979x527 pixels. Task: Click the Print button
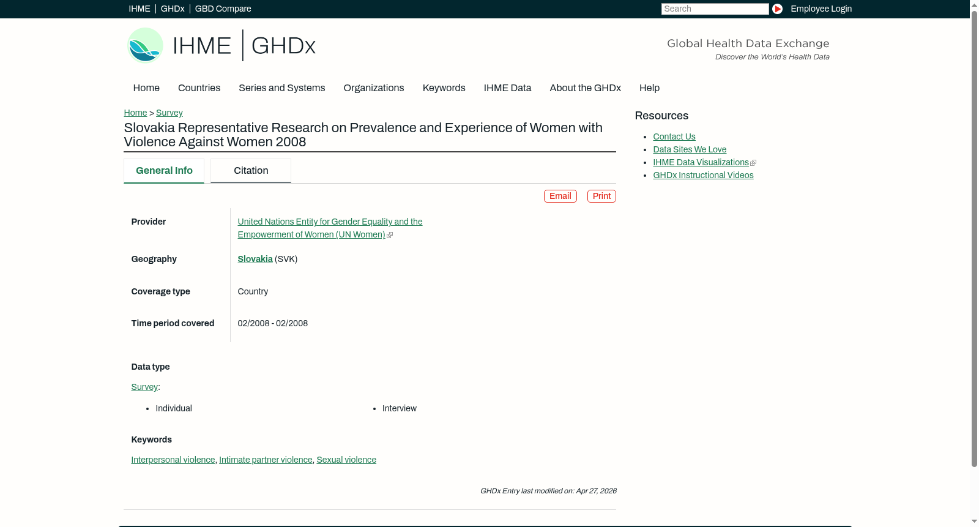pyautogui.click(x=601, y=196)
